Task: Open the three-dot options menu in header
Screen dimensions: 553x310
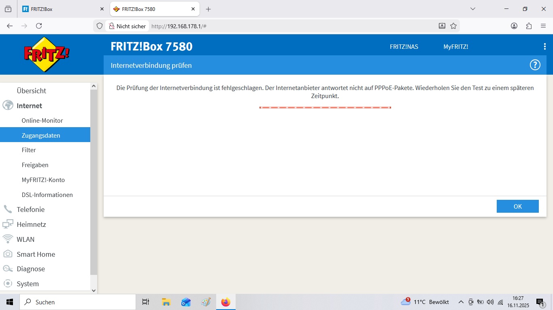Action: tap(544, 46)
